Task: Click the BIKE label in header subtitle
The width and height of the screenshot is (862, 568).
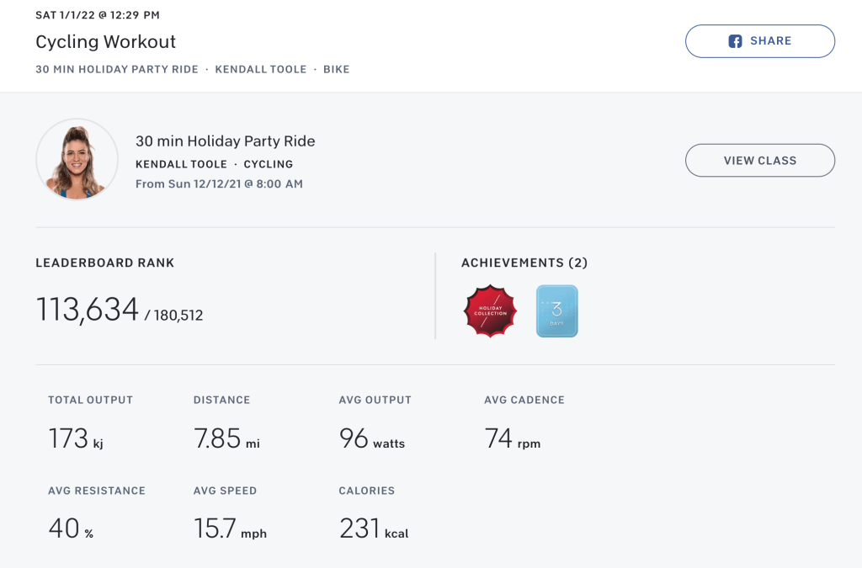Action: 336,69
